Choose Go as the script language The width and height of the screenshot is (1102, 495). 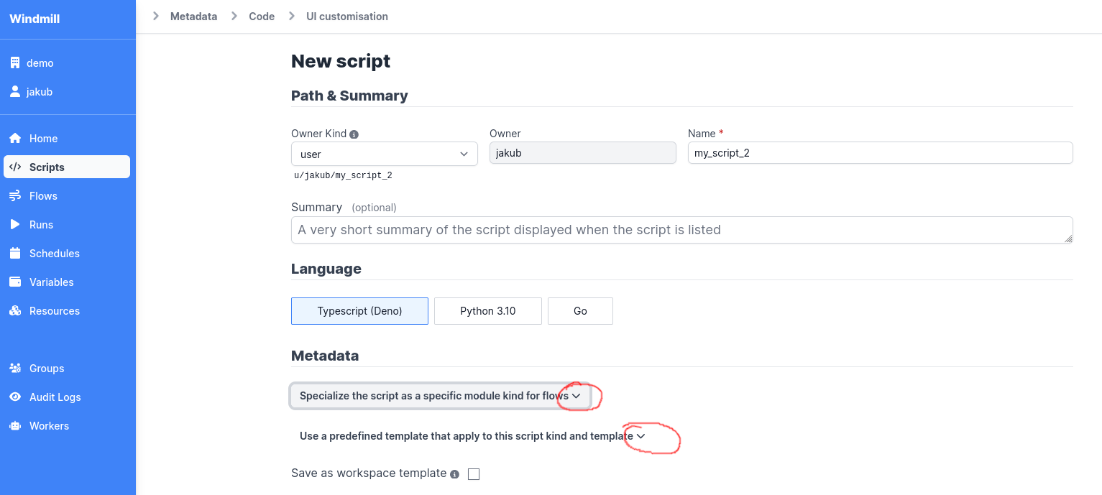pos(580,310)
